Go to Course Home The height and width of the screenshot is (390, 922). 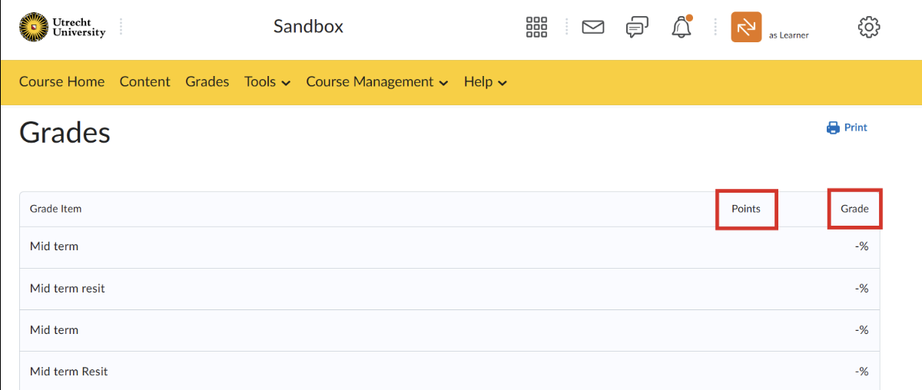coord(61,82)
